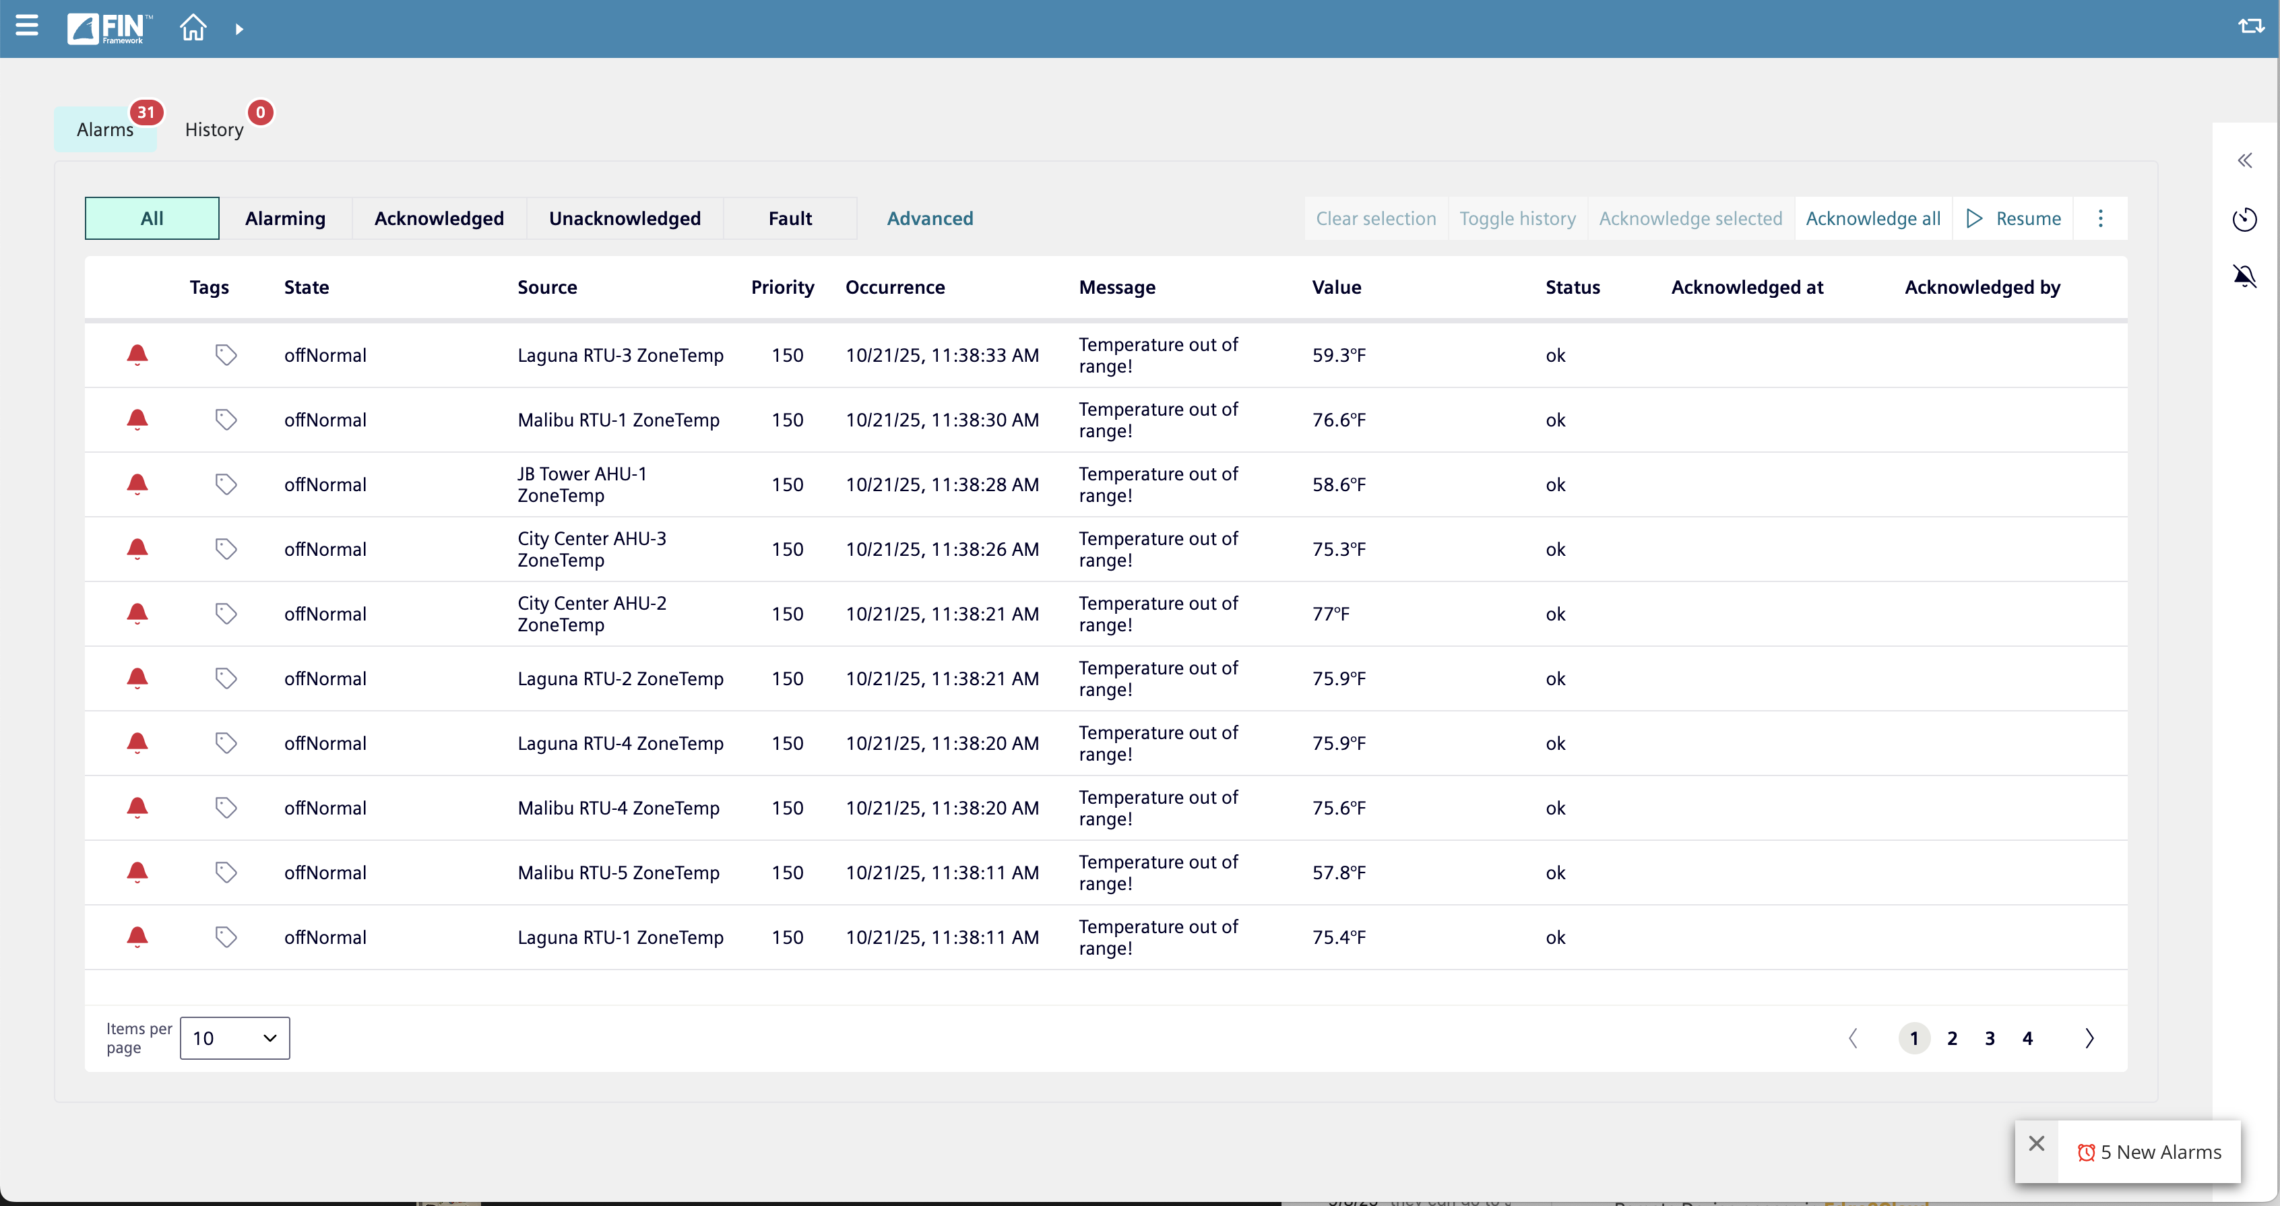Screen dimensions: 2280x1206
Task: Click the tag icon for Laguna RTU-1 ZoneTemp
Action: point(226,937)
